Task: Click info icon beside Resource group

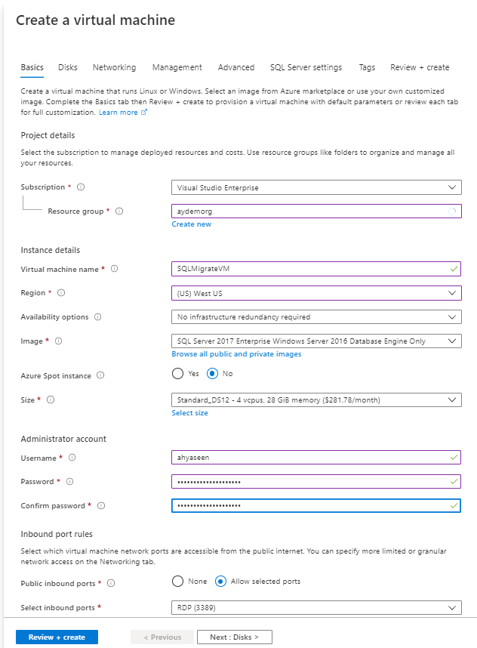Action: 119,211
